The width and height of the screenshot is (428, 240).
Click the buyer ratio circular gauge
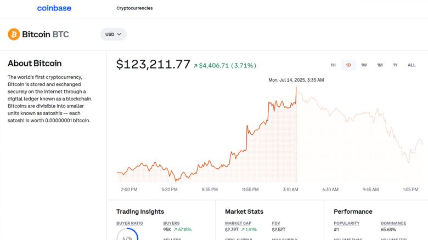(x=127, y=237)
